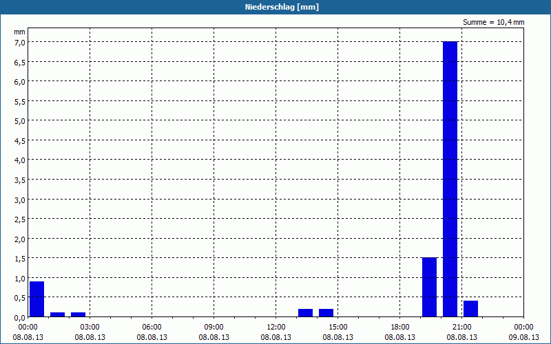The height and width of the screenshot is (344, 551).
Task: Click the tallest 7,0 mm precipitation bar
Action: (x=450, y=179)
